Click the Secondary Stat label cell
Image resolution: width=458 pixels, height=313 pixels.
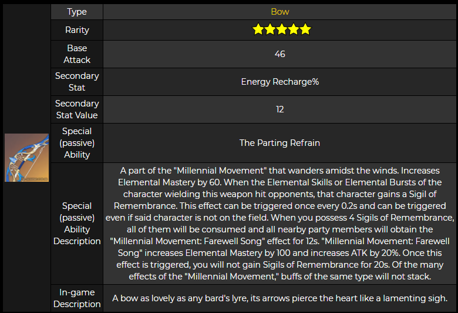(77, 82)
